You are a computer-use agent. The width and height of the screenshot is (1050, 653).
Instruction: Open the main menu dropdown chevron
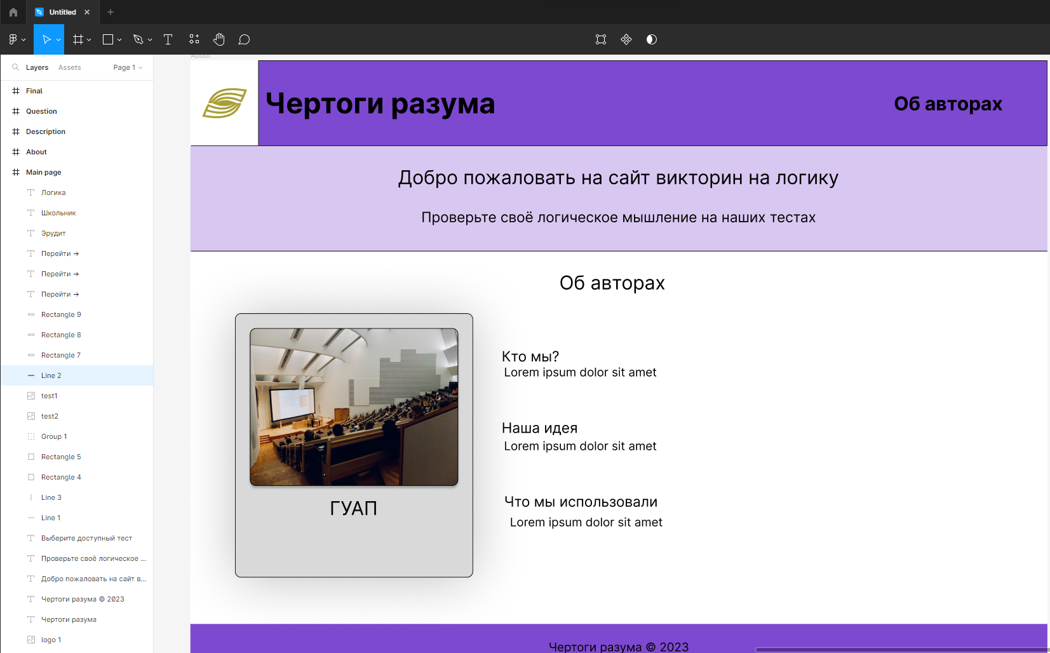pyautogui.click(x=24, y=40)
